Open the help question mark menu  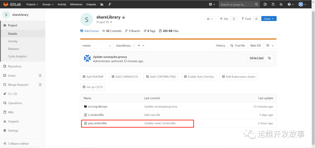pos(290,4)
